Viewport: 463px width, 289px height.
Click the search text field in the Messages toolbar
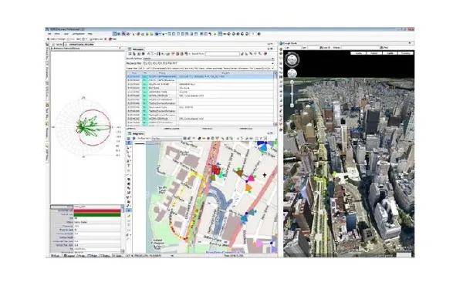click(222, 54)
